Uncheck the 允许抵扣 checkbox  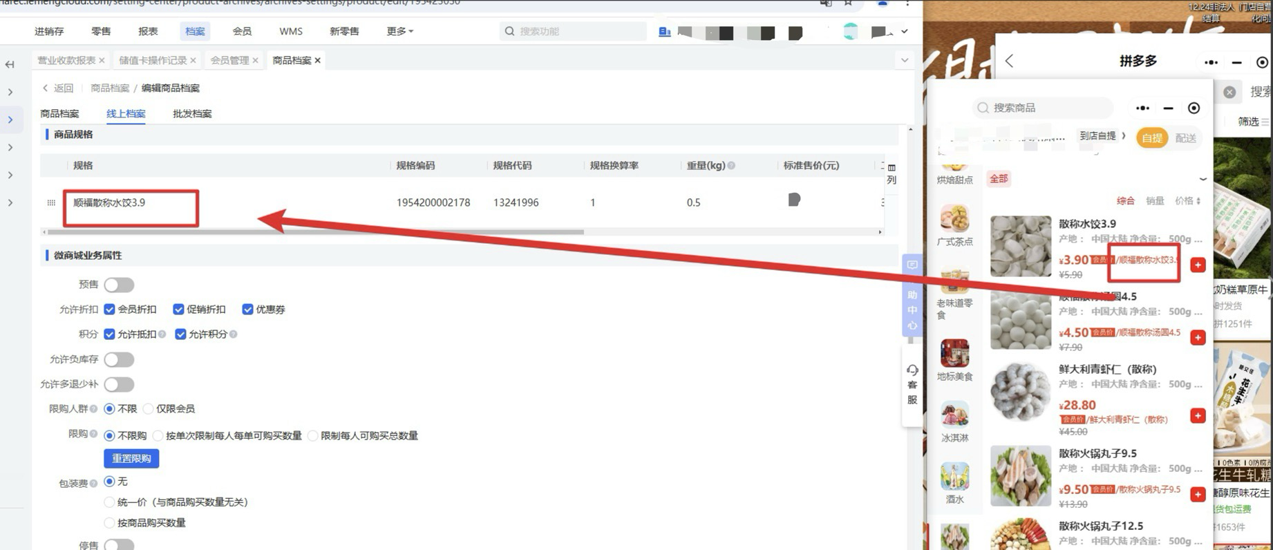point(109,334)
